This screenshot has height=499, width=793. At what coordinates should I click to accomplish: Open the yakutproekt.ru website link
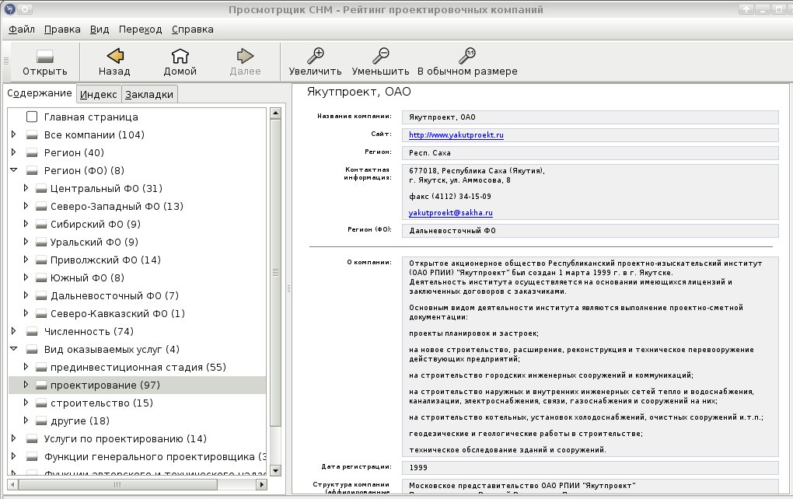[456, 135]
